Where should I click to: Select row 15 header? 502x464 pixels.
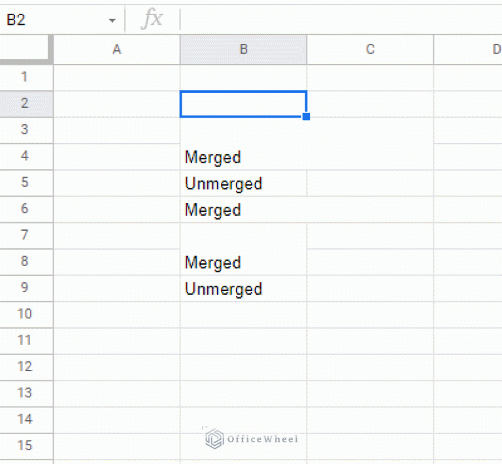[x=26, y=446]
